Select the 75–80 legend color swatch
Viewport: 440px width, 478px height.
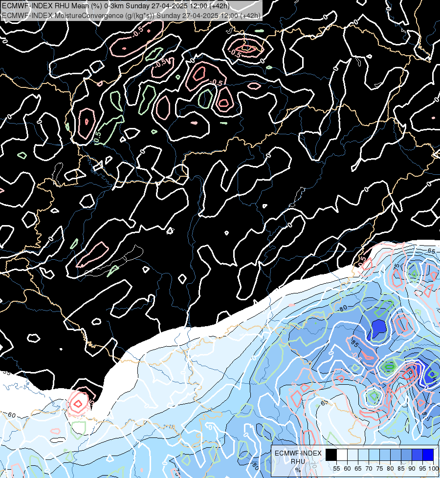click(x=385, y=455)
